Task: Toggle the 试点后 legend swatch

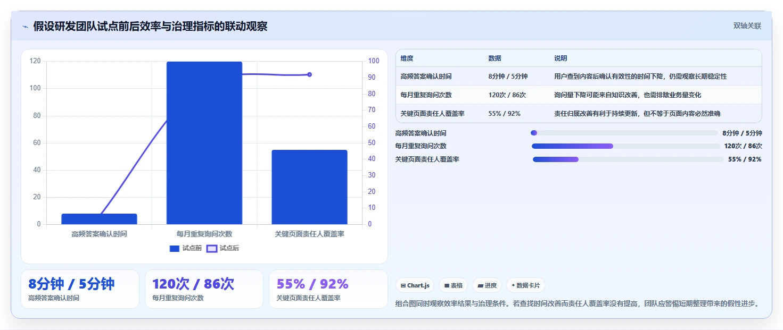Action: point(212,248)
